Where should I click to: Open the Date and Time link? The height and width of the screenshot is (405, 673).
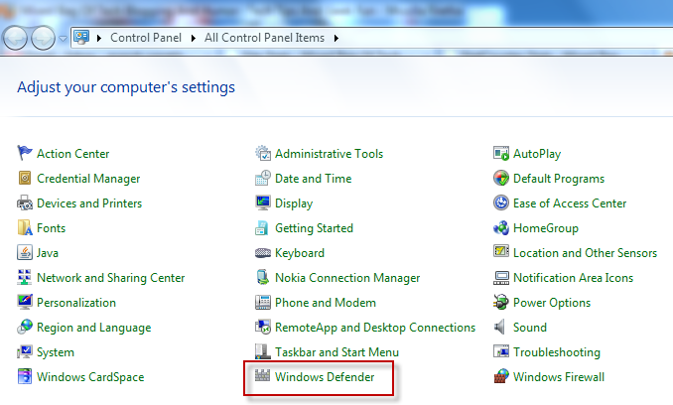314,179
